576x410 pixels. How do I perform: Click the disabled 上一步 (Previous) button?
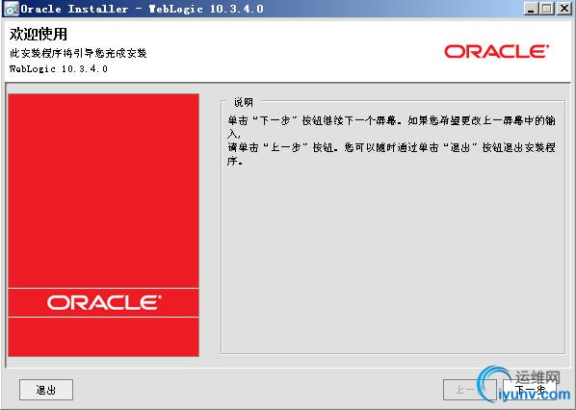(470, 390)
